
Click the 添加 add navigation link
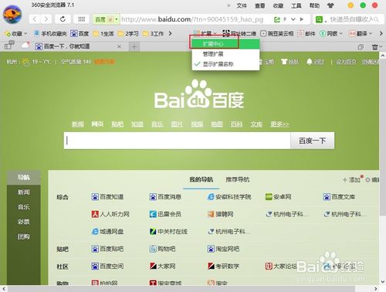pos(352,179)
